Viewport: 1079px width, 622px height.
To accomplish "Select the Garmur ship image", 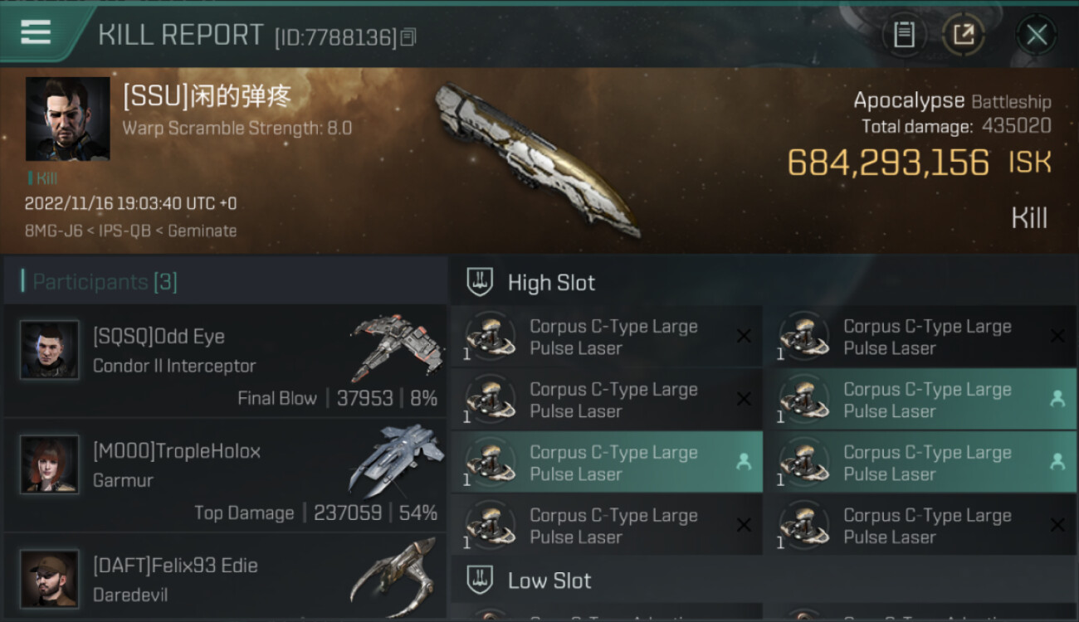I will point(397,460).
